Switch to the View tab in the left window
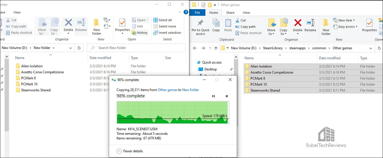Image resolution: width=383 pixels, height=158 pixels. 17,12
